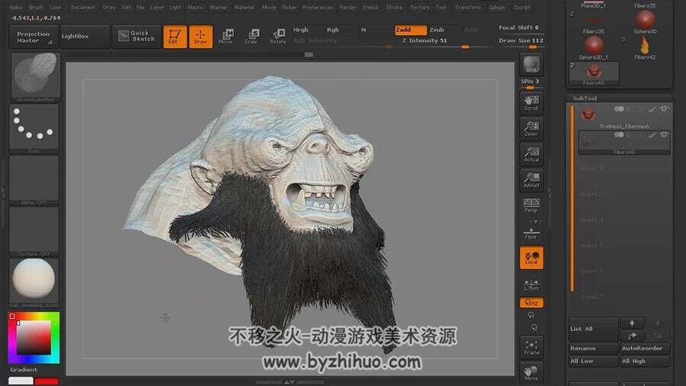Open Quick Sketch
This screenshot has height=386, width=686.
pos(136,36)
